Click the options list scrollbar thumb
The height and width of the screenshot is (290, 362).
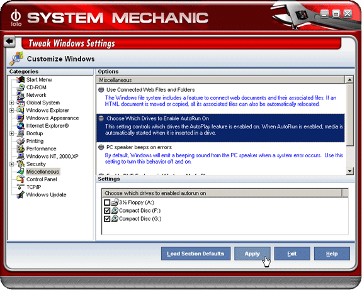tap(349, 114)
